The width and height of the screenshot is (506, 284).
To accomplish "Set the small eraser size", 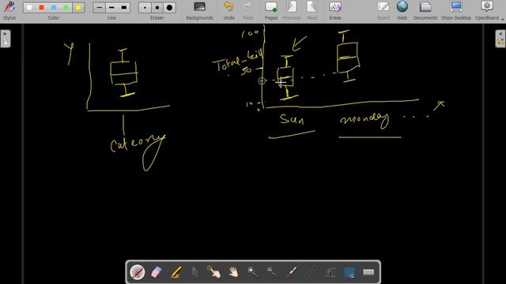I will pos(145,7).
